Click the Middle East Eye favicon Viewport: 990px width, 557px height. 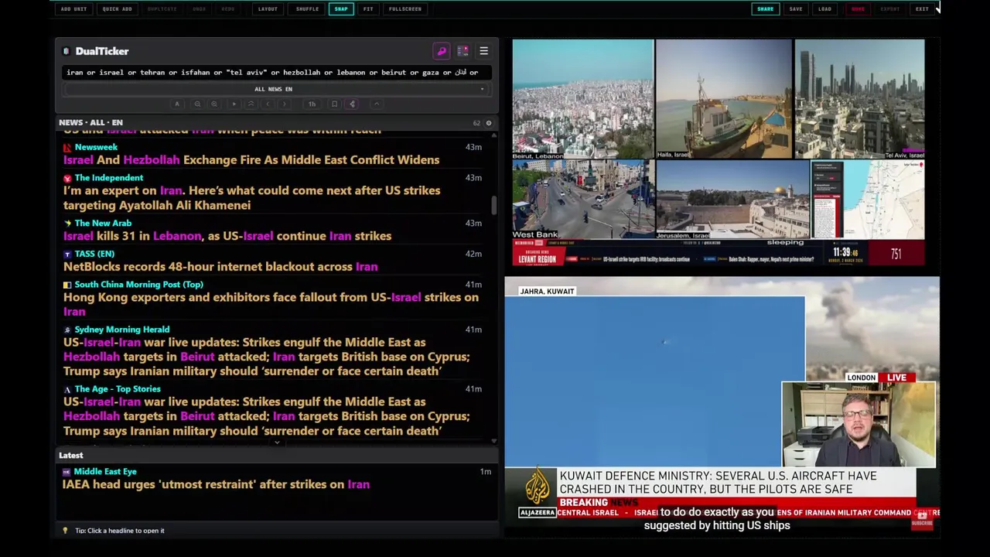pos(67,472)
